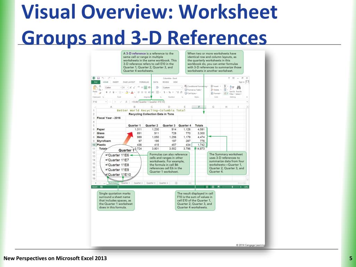The width and height of the screenshot is (356, 267).
Task: Click the Redo arrow icon
Action: [x=109, y=78]
